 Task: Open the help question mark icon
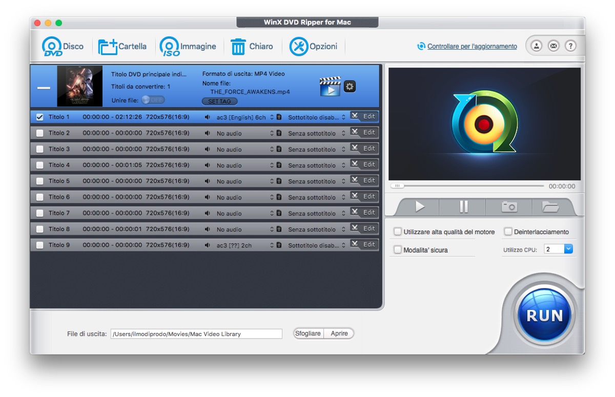570,46
